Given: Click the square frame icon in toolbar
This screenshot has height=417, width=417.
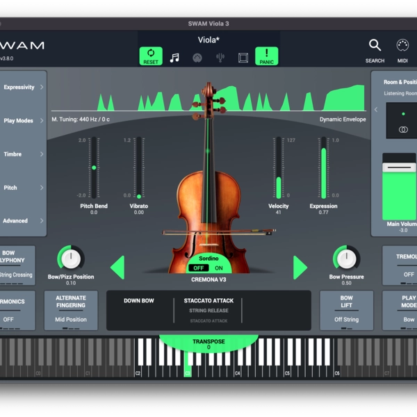Looking at the screenshot, I should [243, 58].
